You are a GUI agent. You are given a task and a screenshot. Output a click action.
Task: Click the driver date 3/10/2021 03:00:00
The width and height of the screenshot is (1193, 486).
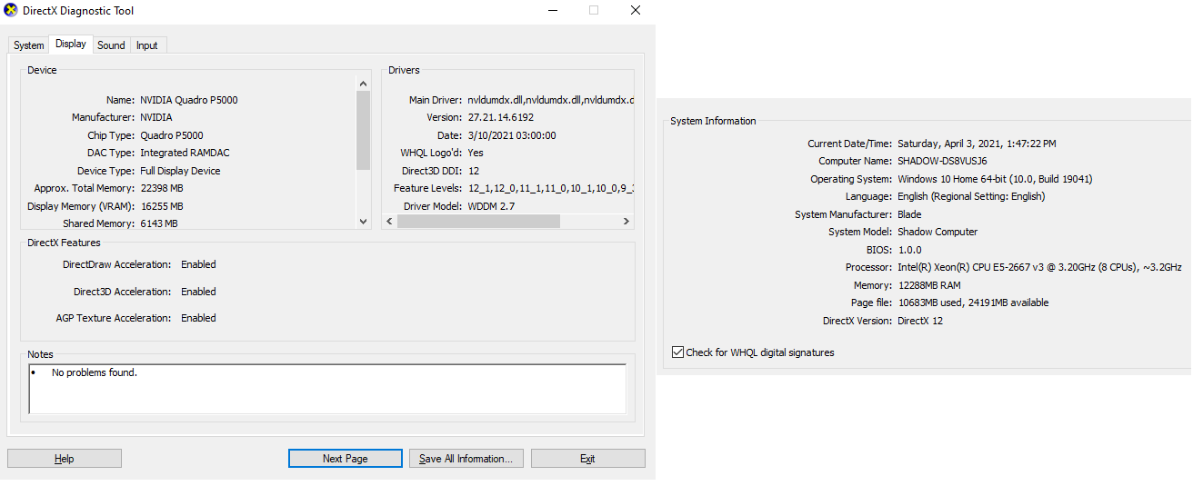pos(512,135)
